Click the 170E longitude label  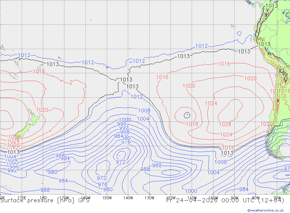tap(22, 198)
